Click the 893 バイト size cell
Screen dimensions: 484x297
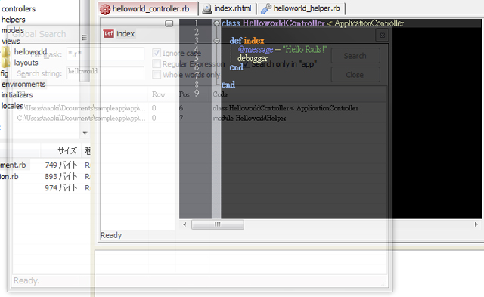(61, 176)
